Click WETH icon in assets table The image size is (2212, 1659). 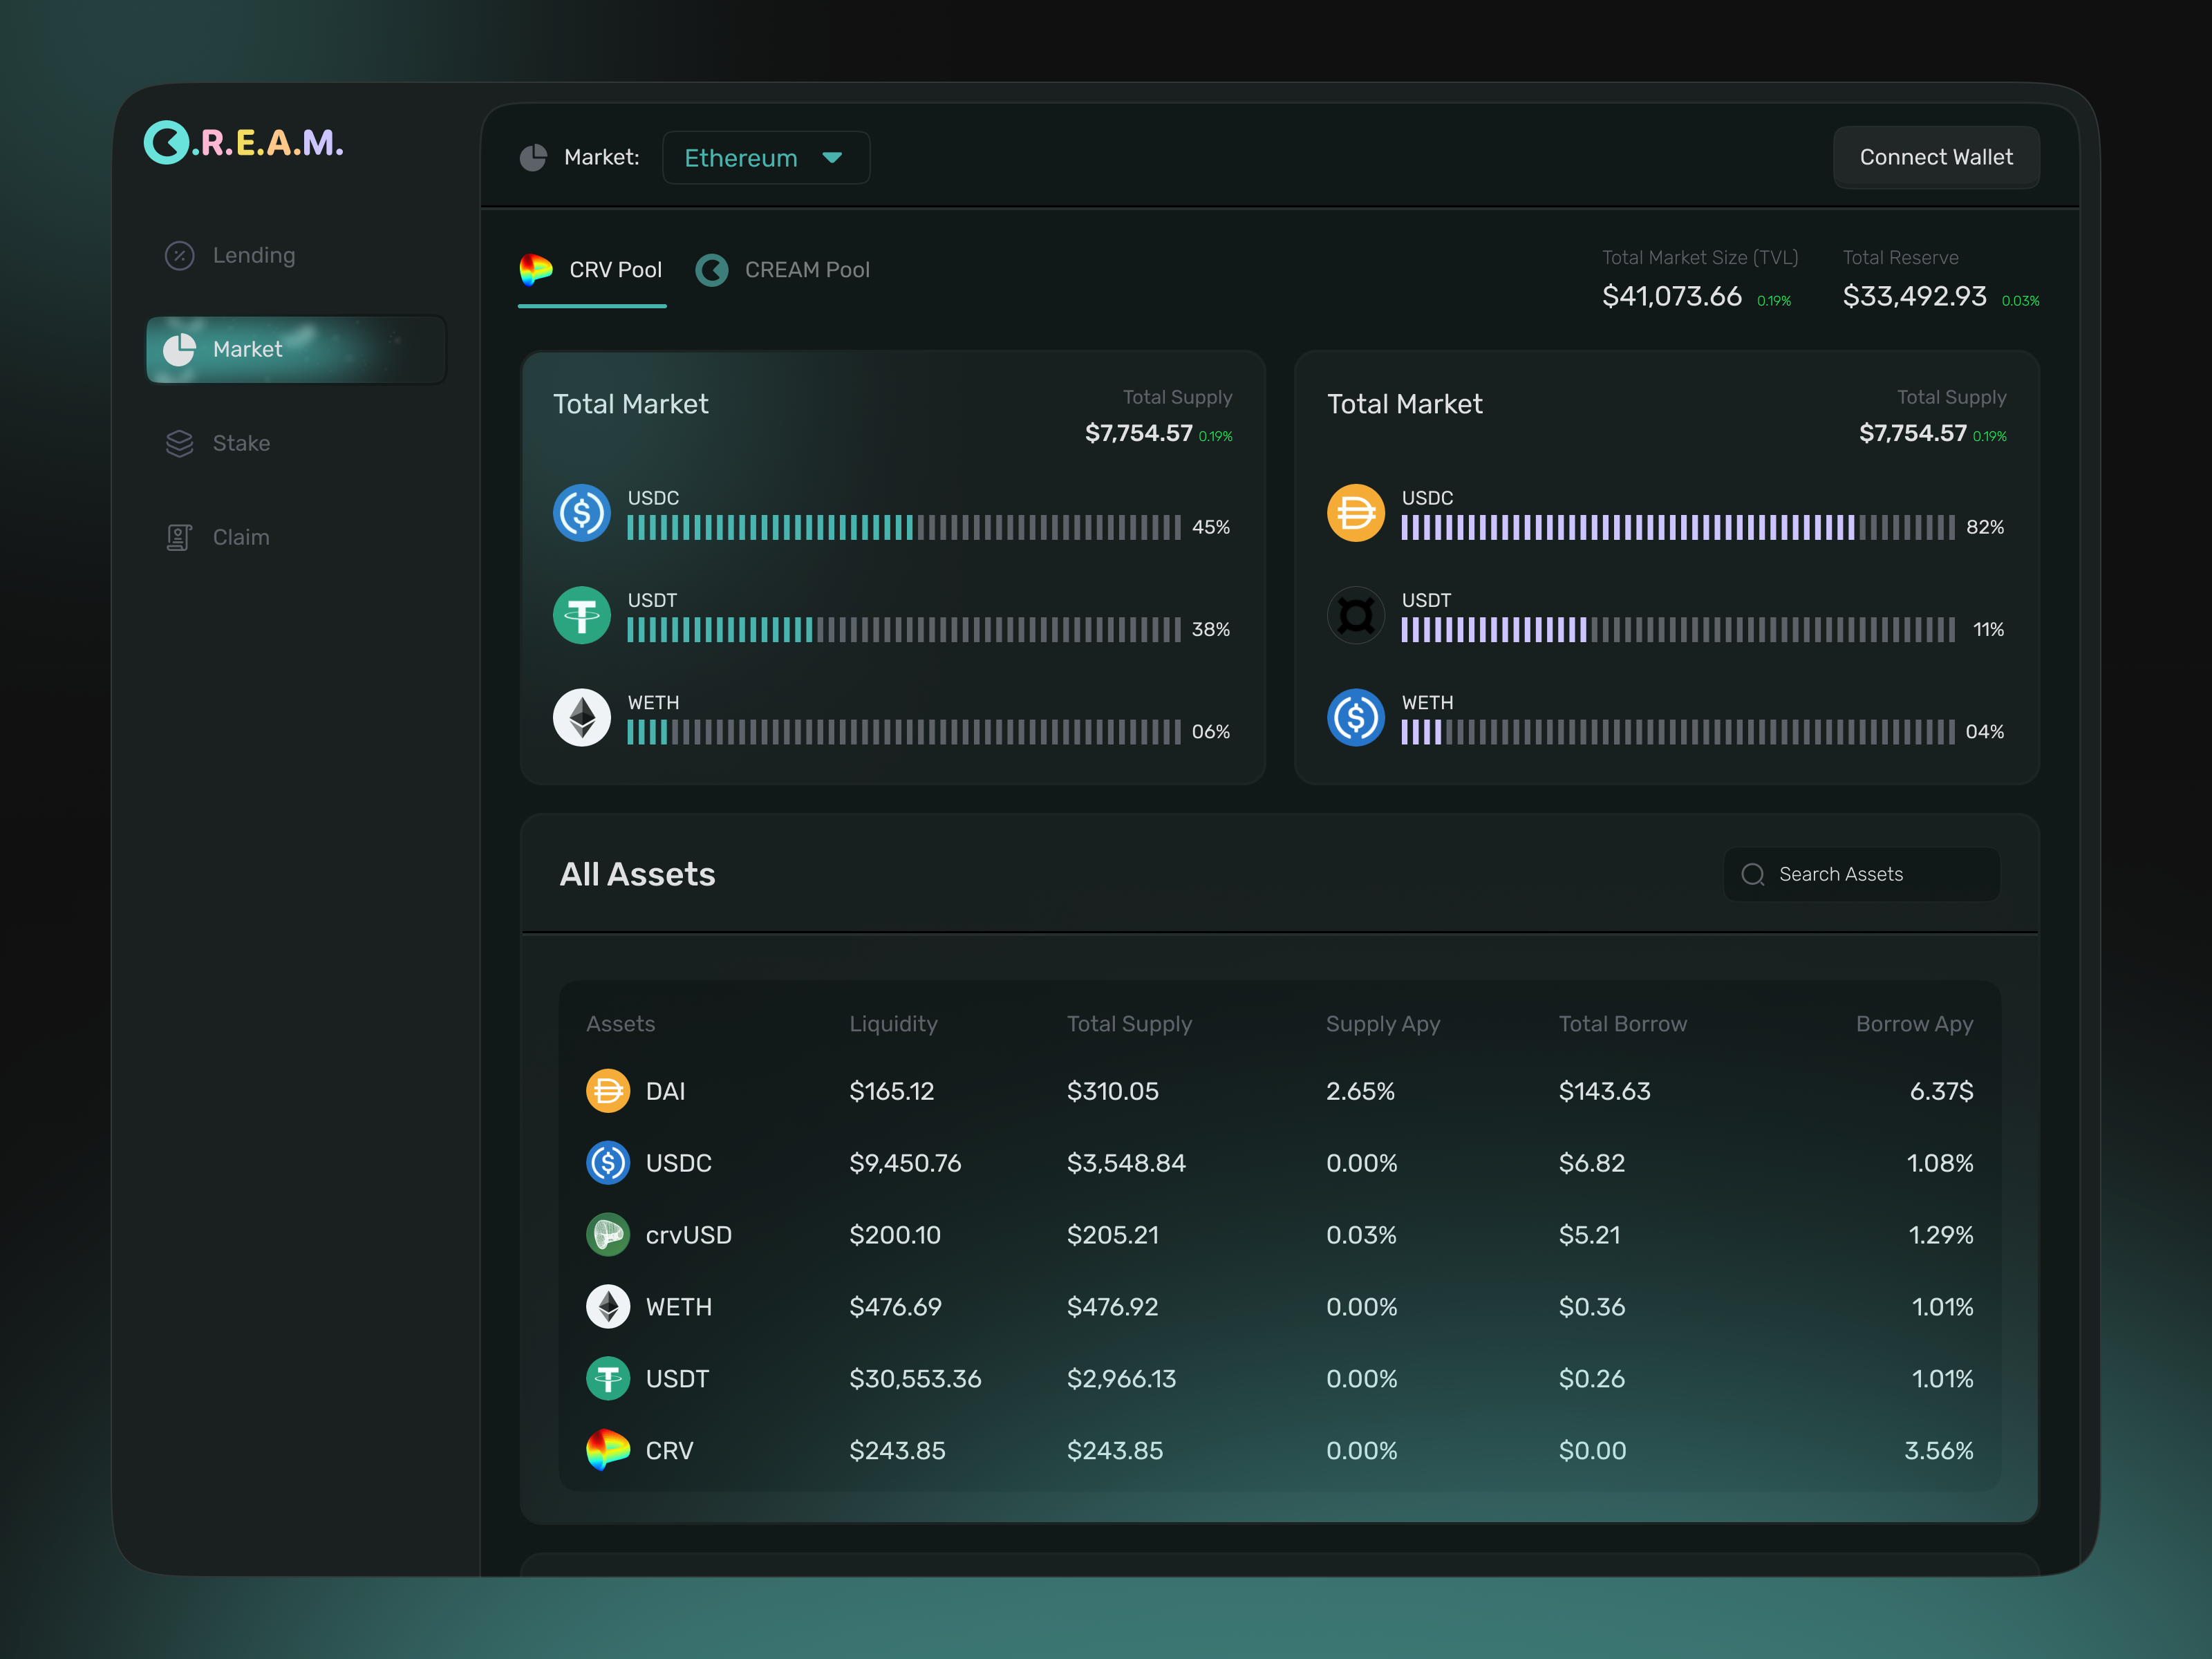tap(608, 1307)
